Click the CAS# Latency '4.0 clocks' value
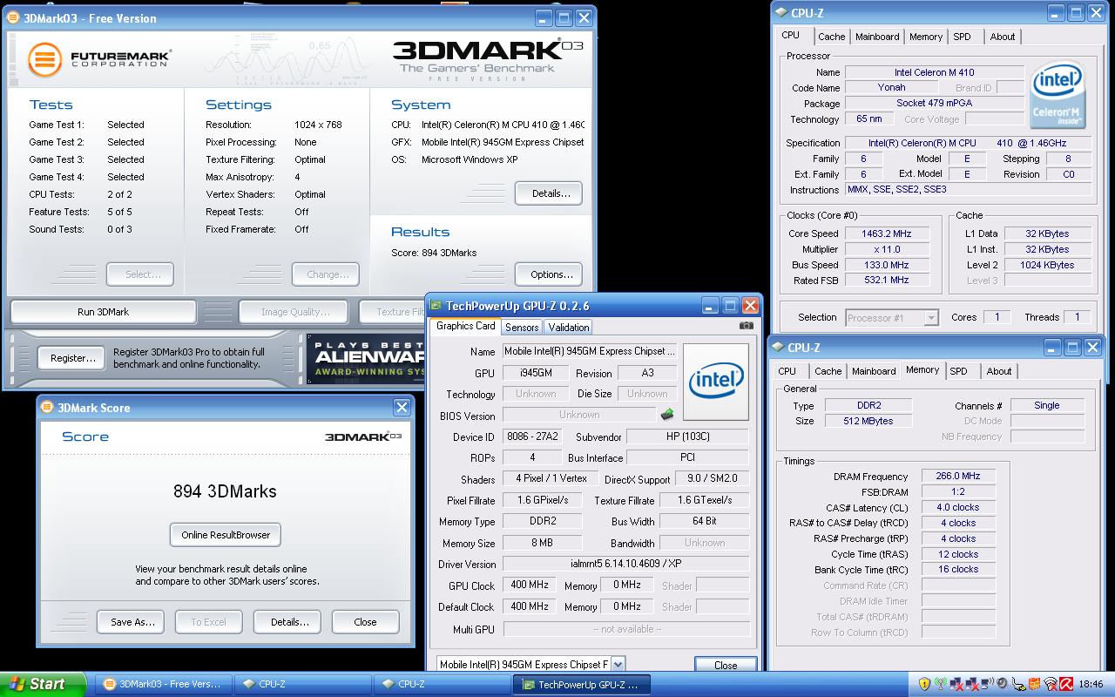Viewport: 1115px width, 697px height. pyautogui.click(x=958, y=507)
